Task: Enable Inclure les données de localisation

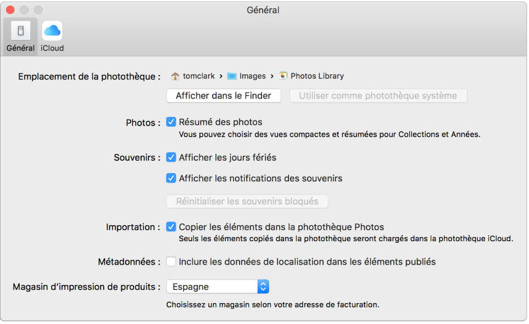Action: tap(171, 262)
